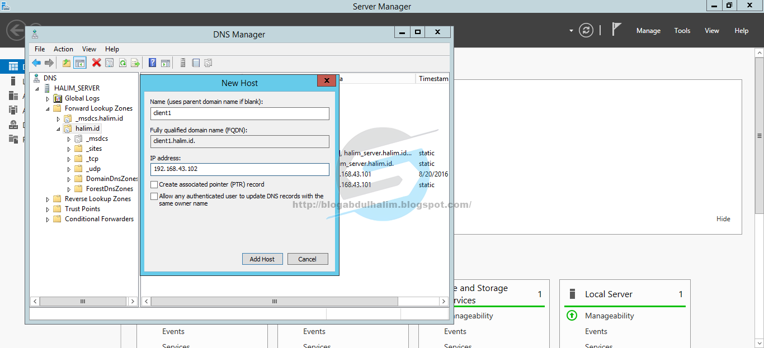764x348 pixels.
Task: Click green Manageability status icon in Local Server
Action: [x=572, y=316]
